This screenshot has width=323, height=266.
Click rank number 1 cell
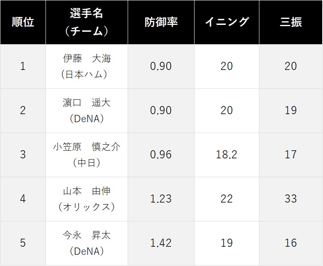pos(23,67)
